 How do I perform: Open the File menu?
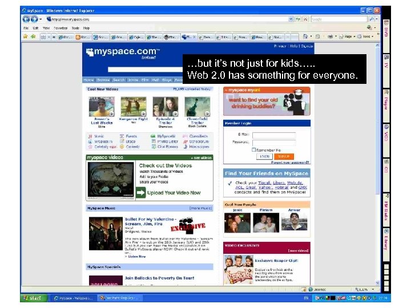(x=26, y=28)
